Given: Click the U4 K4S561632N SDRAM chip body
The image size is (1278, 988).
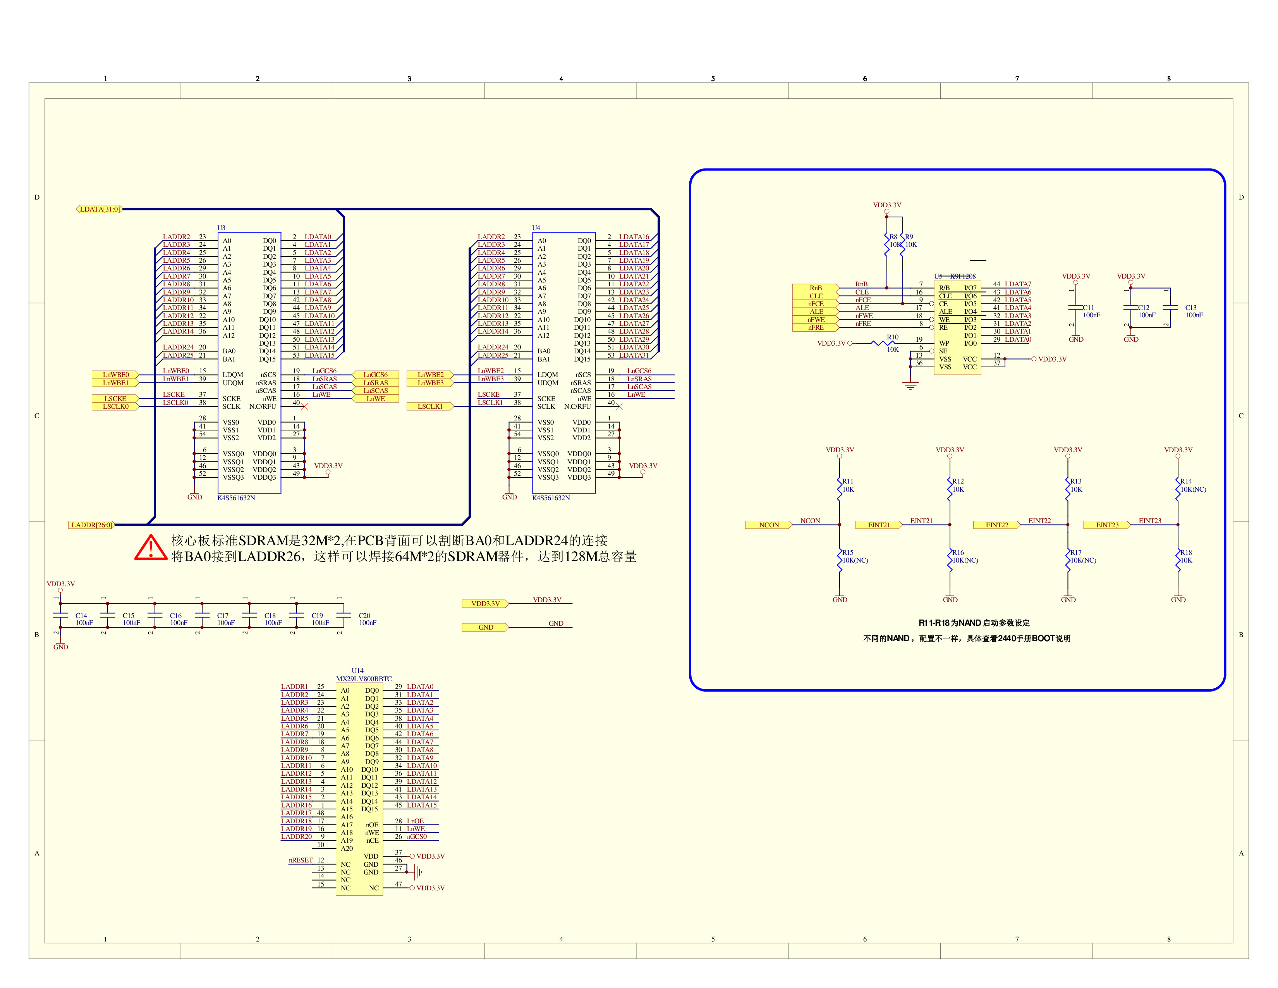Looking at the screenshot, I should [563, 363].
